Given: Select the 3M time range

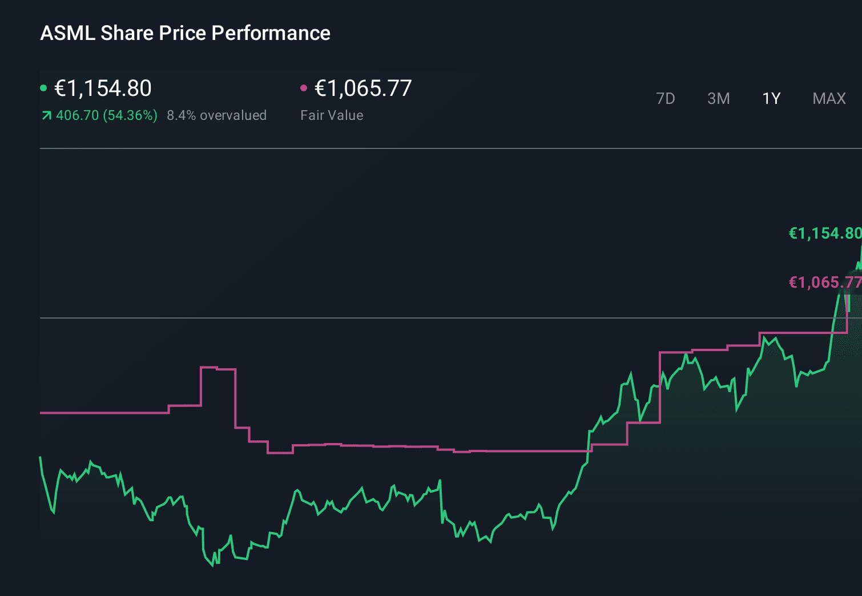Looking at the screenshot, I should pos(718,99).
